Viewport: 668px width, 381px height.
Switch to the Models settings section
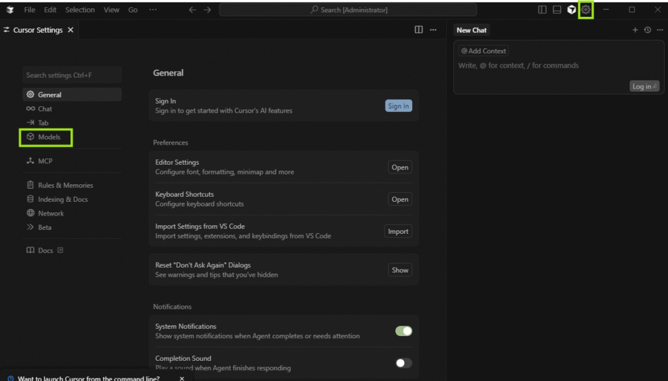[x=49, y=137]
